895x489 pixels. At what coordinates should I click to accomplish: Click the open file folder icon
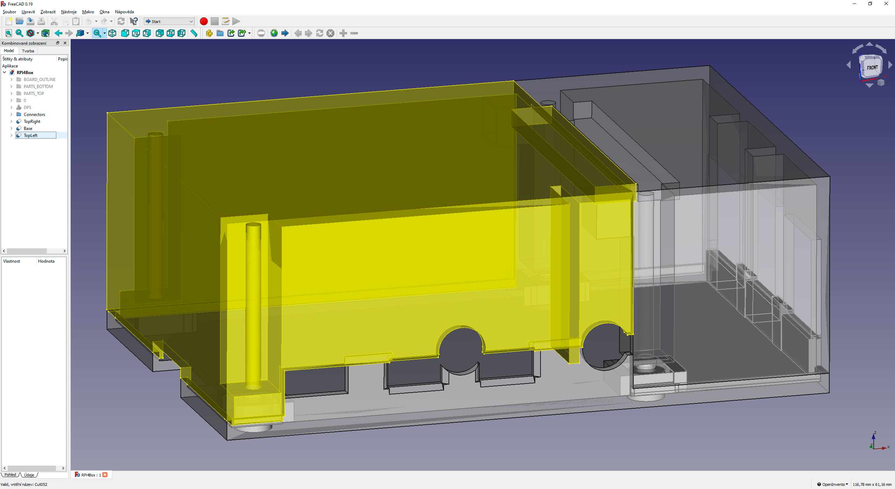(20, 21)
